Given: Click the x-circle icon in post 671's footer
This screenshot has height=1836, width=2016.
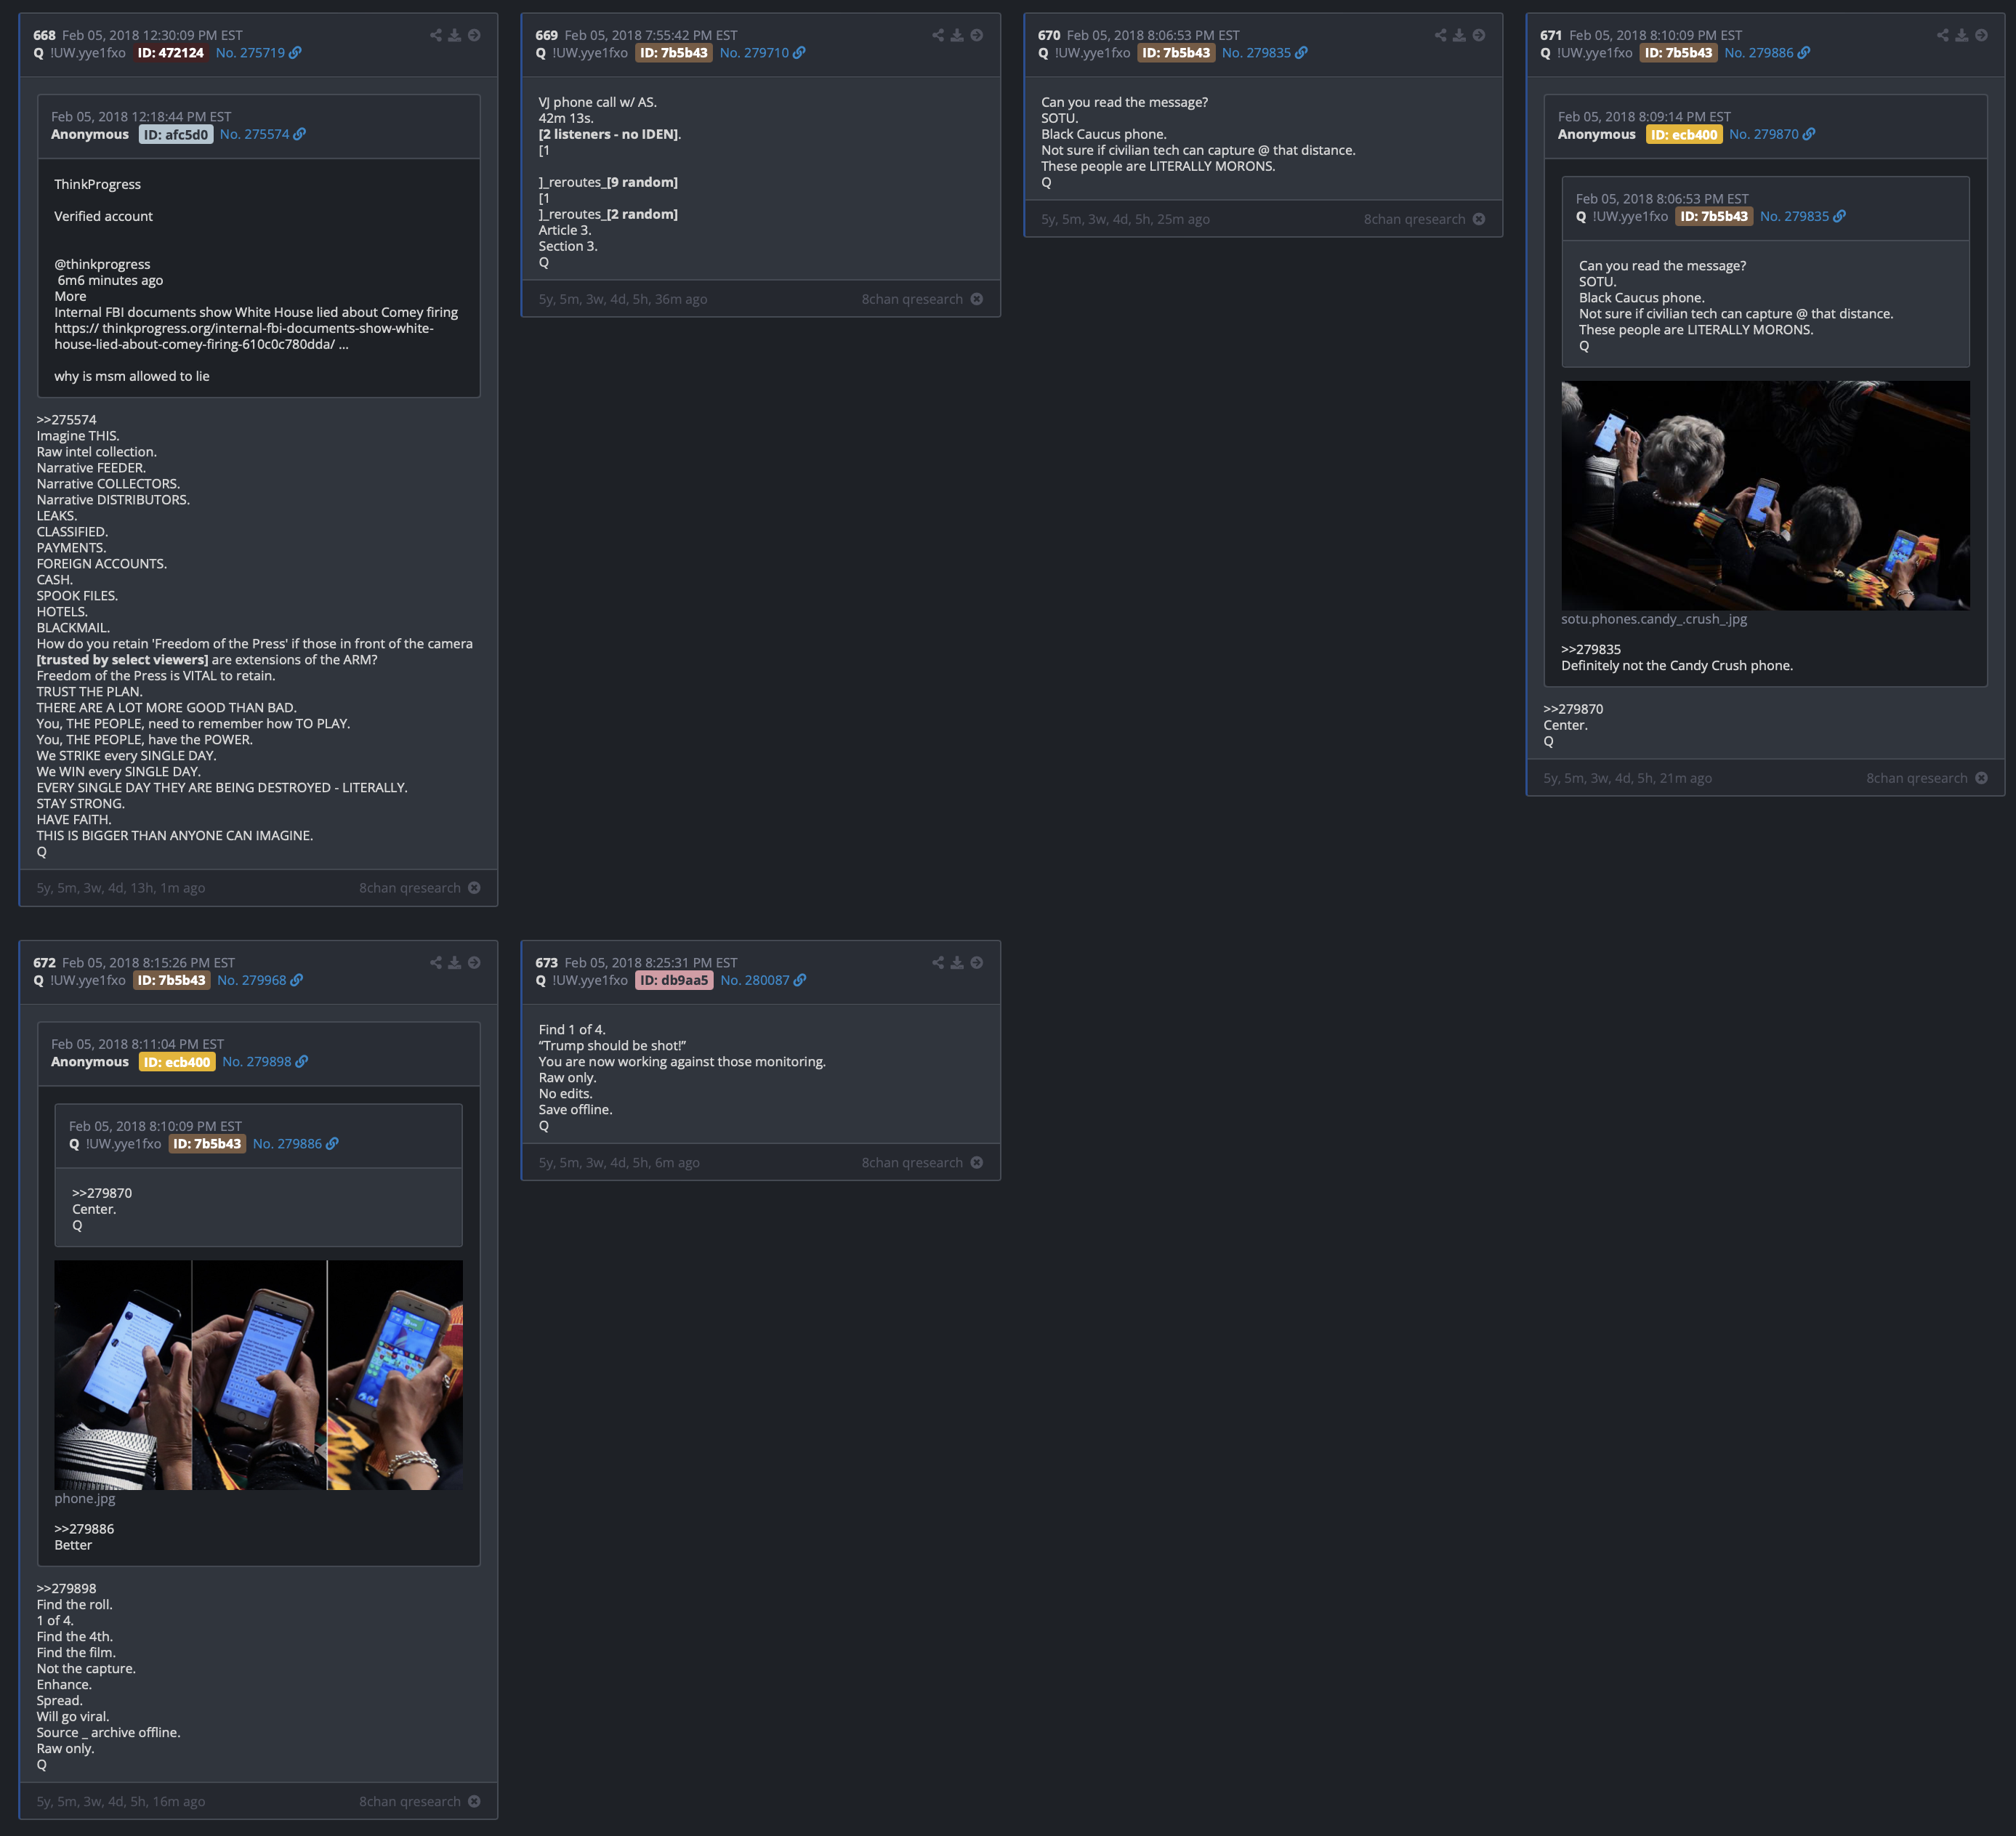Looking at the screenshot, I should tap(1982, 778).
